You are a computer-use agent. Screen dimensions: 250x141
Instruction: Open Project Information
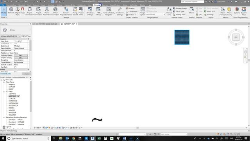click(30, 11)
